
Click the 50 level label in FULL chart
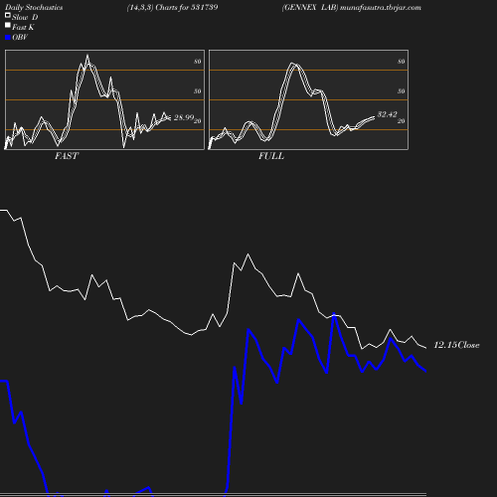click(402, 91)
